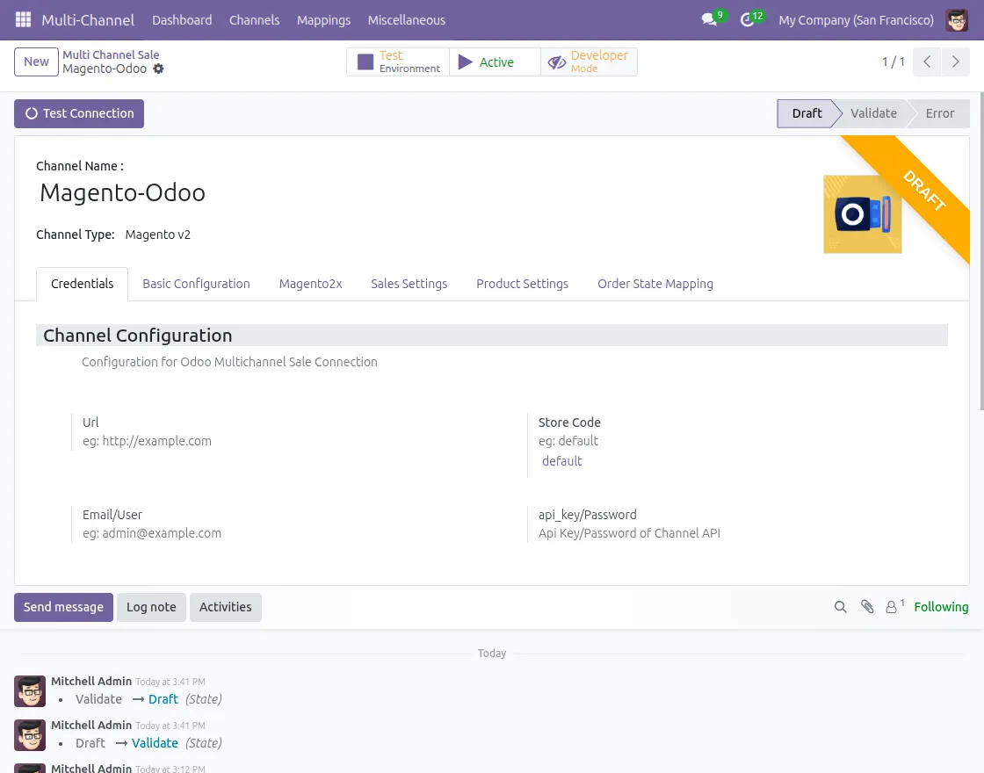This screenshot has height=773, width=984.
Task: Open the Mappings menu
Action: pyautogui.click(x=324, y=20)
